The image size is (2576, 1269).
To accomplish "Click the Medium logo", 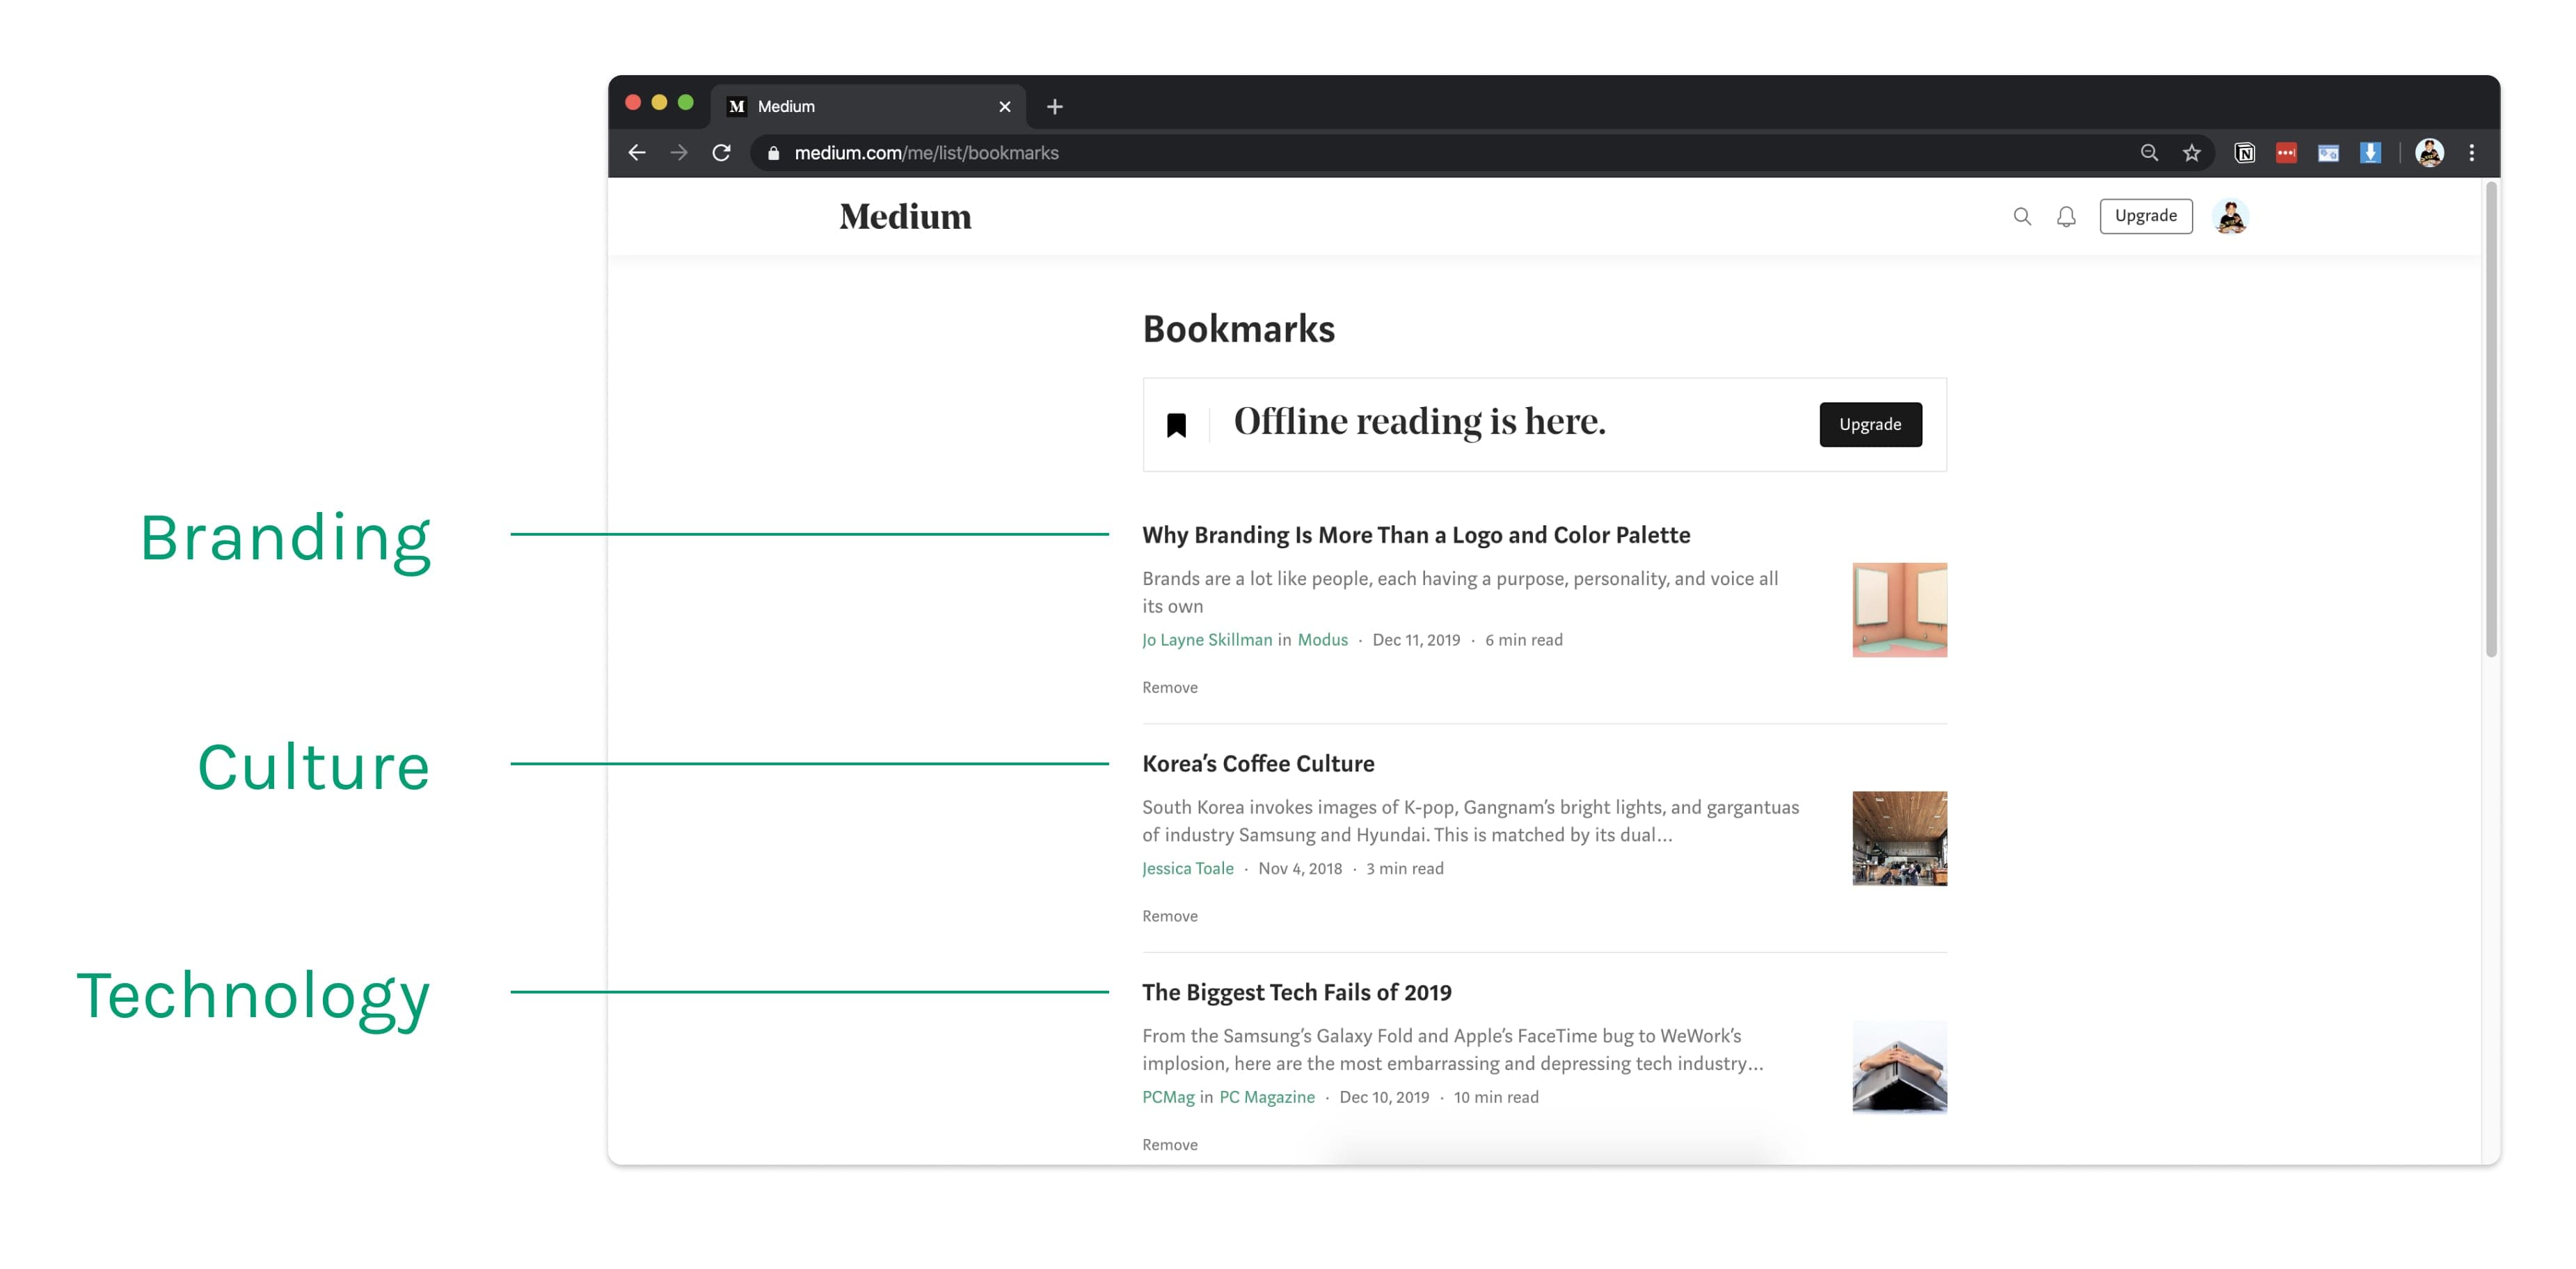I will click(905, 217).
